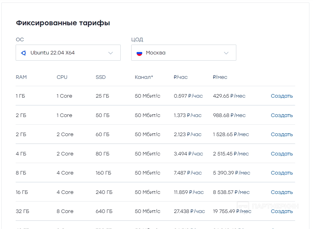Click the Russian flag icon in data center selector
The height and width of the screenshot is (229, 313).
click(x=139, y=53)
